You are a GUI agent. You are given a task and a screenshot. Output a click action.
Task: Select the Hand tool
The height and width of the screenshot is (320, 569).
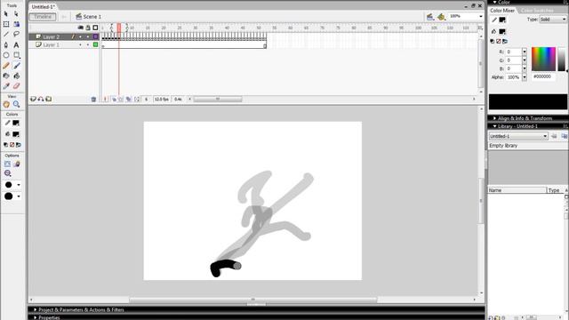(6, 105)
